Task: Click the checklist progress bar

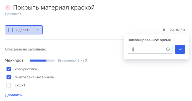Action: pos(42,61)
